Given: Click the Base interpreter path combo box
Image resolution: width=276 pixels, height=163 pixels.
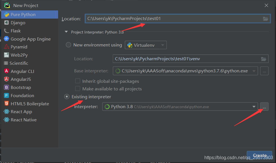Looking at the screenshot, I should [185, 71].
